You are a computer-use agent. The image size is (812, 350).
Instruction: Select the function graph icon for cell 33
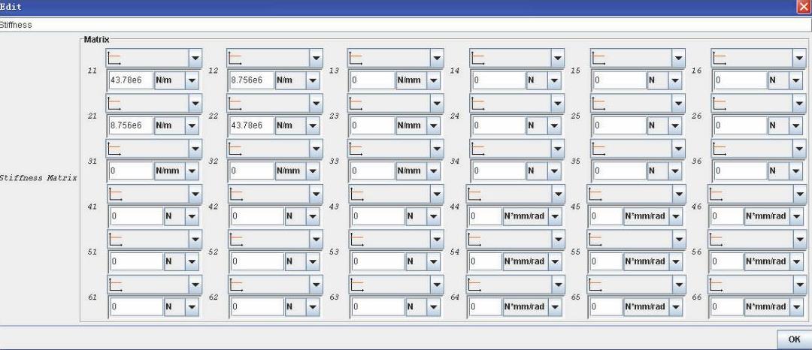coord(356,148)
